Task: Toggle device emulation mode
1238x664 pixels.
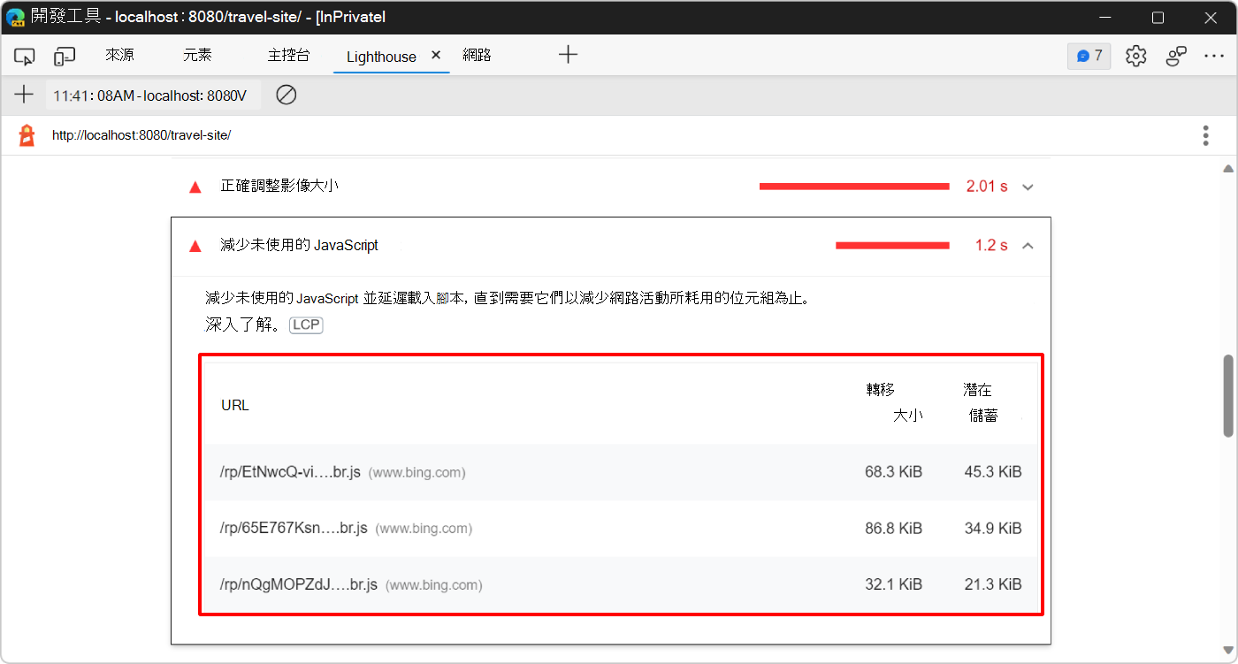Action: 63,55
